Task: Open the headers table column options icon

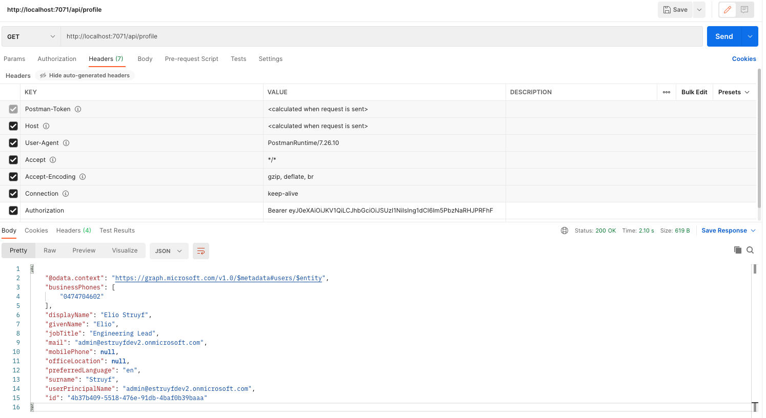Action: 667,92
